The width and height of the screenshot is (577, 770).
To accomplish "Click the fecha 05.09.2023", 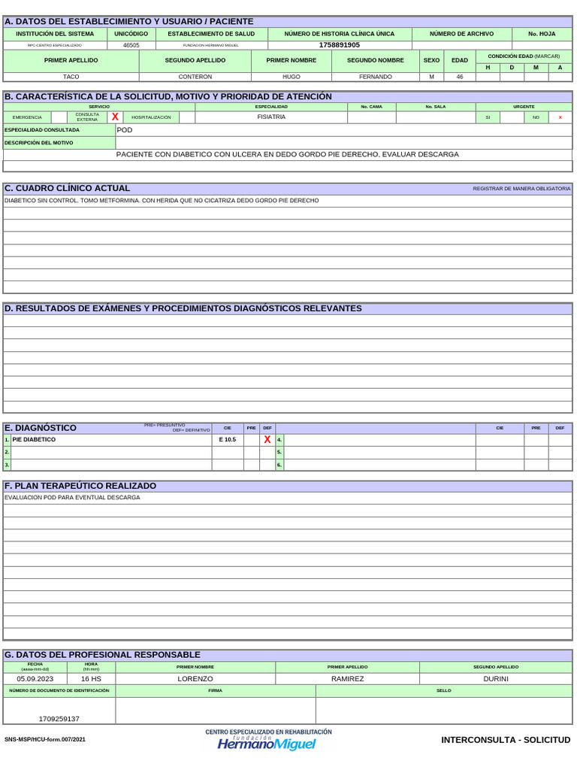I will pos(35,679).
